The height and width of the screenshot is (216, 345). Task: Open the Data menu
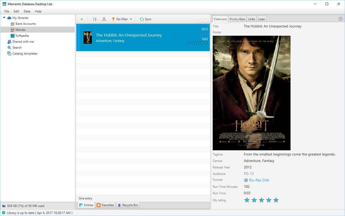(27, 11)
